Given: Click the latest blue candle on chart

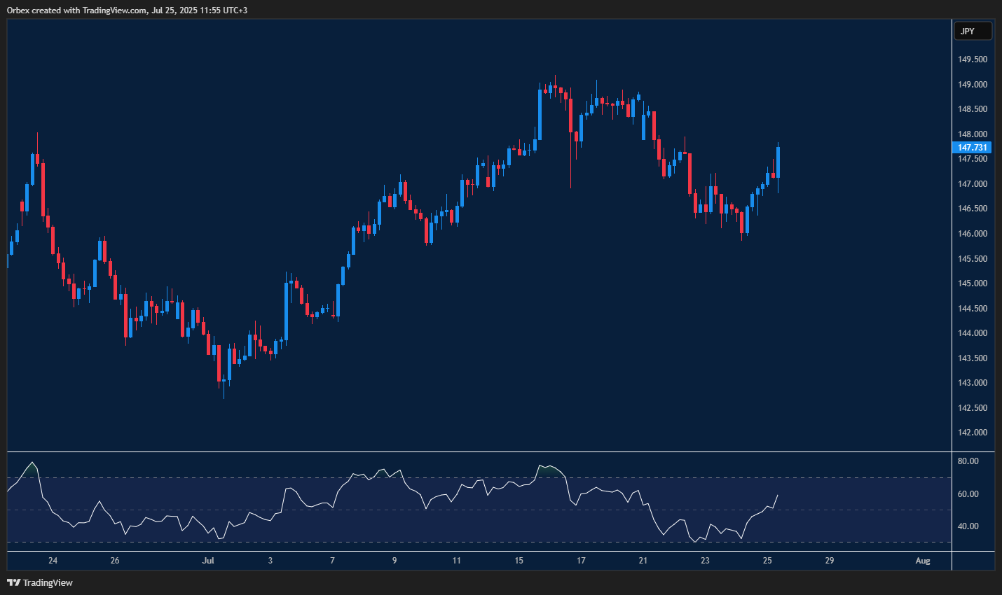Looking at the screenshot, I should coord(778,162).
